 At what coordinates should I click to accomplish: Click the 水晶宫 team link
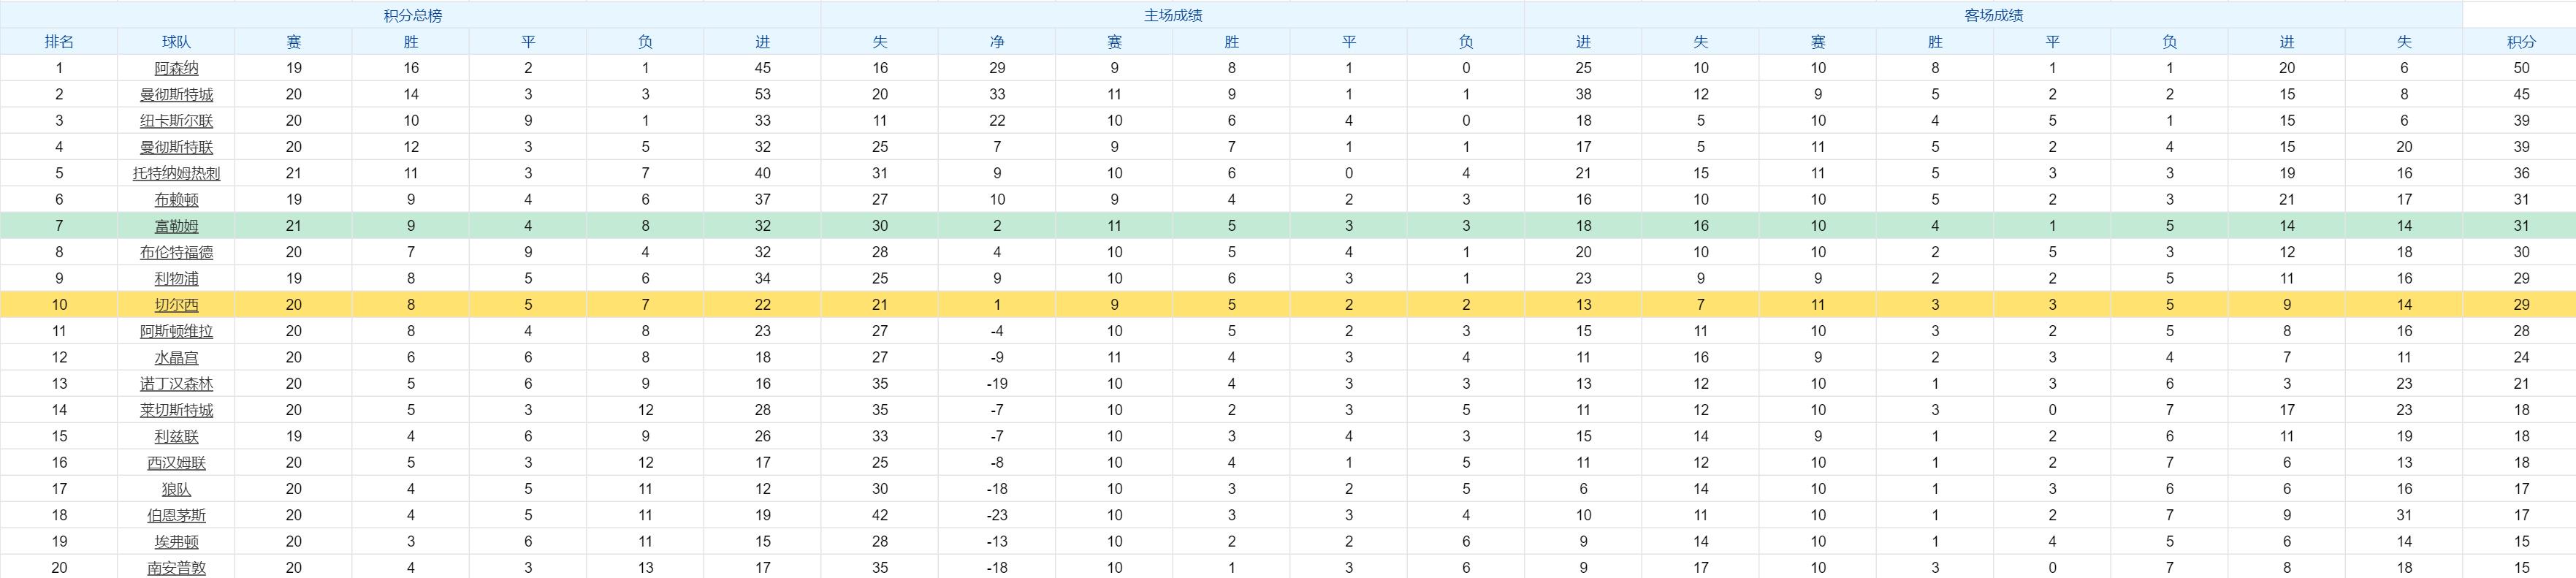point(176,357)
